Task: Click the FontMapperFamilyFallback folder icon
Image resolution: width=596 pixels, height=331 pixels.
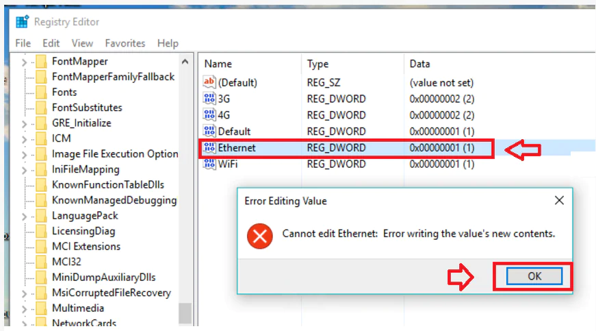Action: click(x=41, y=77)
